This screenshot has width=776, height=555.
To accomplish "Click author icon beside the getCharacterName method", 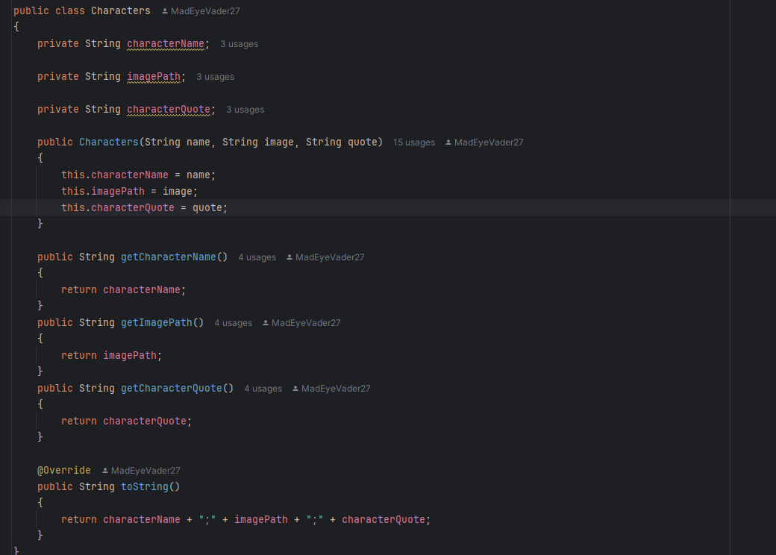I will pos(290,257).
